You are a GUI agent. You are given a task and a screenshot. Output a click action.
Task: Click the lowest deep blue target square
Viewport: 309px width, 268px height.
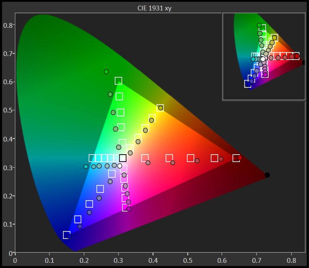[66, 235]
